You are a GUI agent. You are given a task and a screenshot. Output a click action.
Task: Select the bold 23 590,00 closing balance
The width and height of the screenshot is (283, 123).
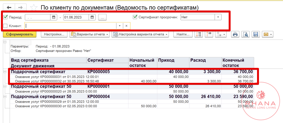pyautogui.click(x=238, y=97)
